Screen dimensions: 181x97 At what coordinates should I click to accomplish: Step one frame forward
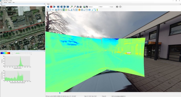click(x=64, y=7)
